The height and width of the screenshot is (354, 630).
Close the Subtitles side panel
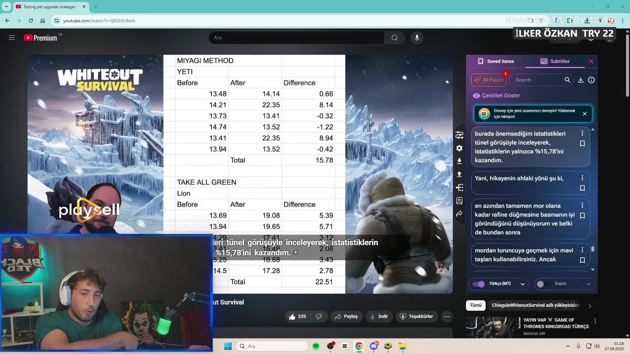pos(591,61)
